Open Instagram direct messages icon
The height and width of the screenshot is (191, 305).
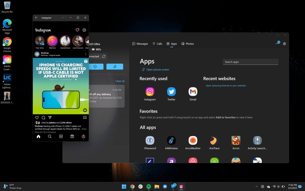[x=84, y=30]
